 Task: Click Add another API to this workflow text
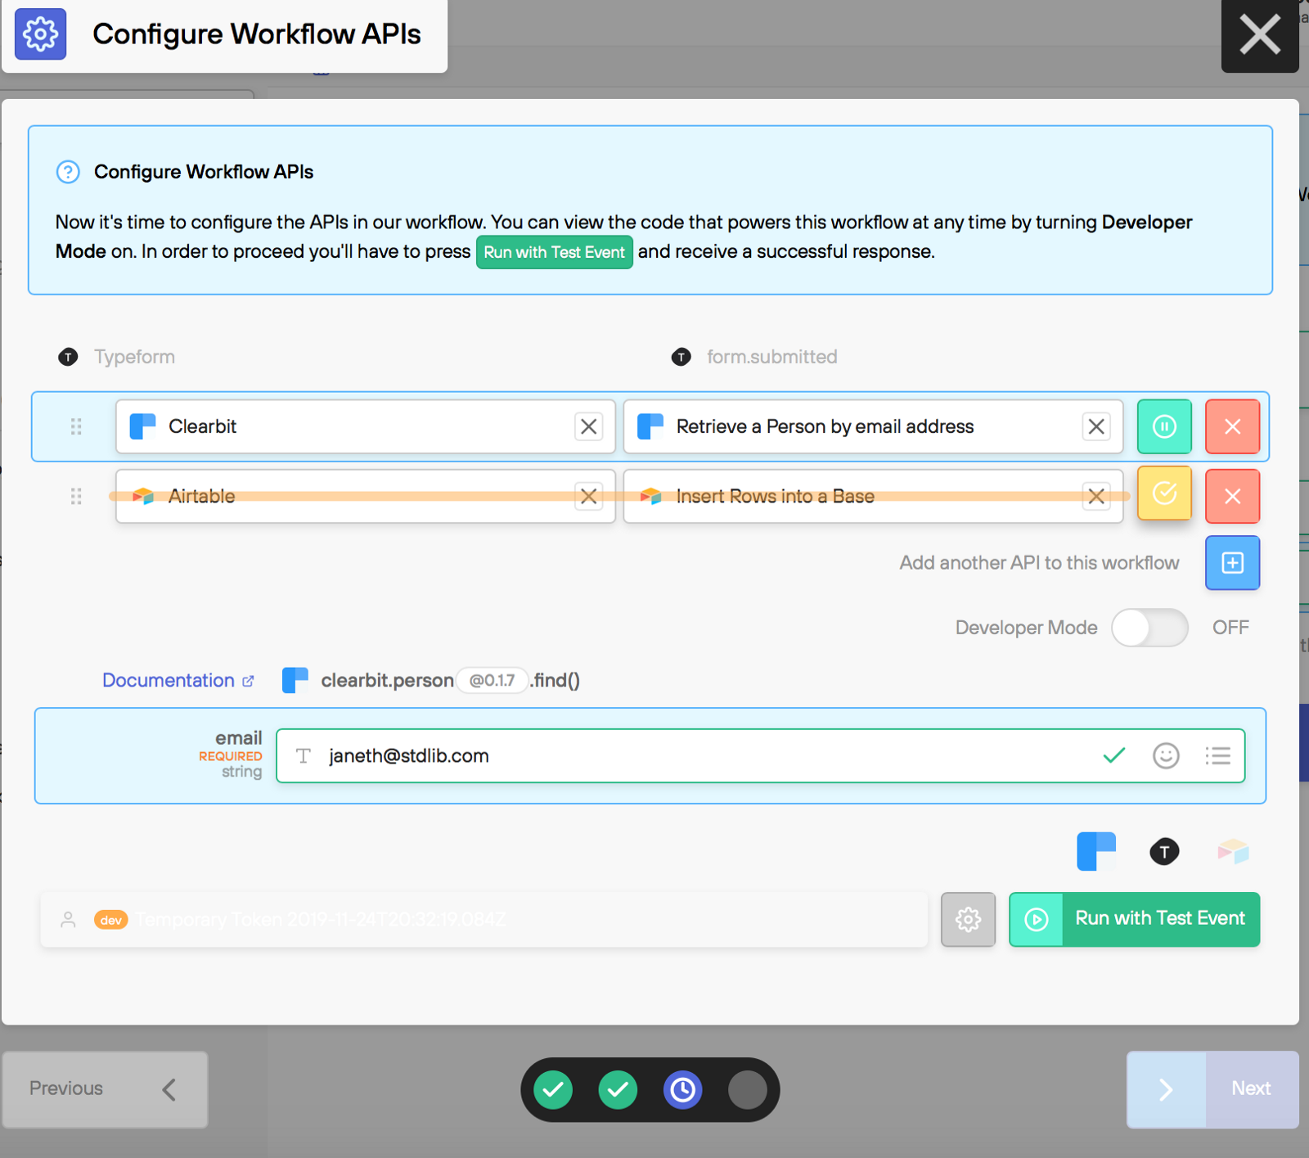[1039, 563]
